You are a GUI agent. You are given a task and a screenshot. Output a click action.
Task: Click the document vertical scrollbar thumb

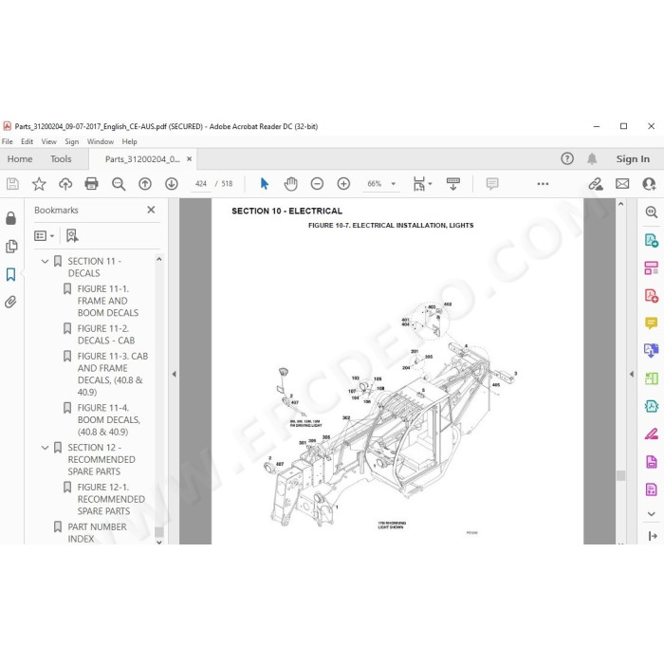click(620, 475)
